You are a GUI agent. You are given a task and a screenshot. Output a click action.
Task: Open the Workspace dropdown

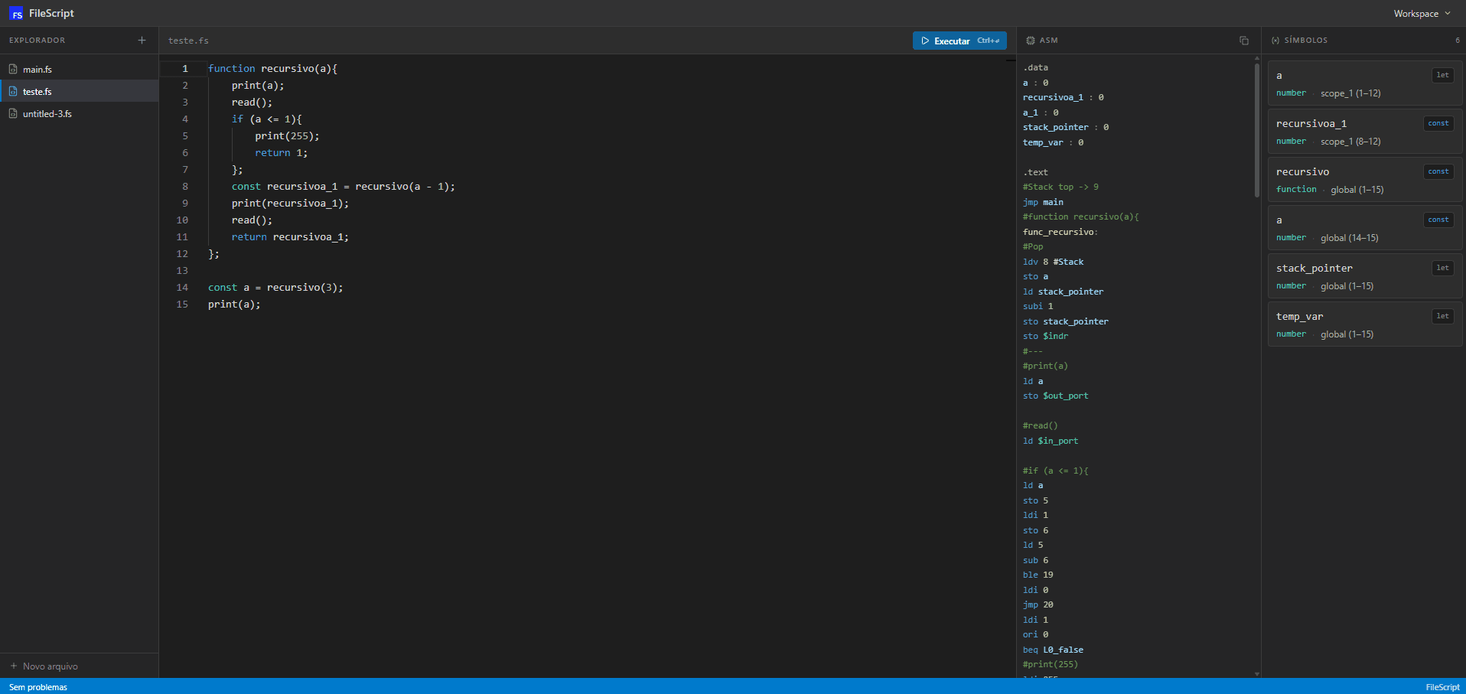click(1422, 14)
